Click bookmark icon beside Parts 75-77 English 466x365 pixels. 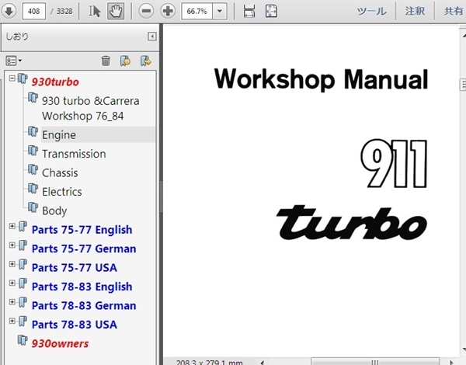[23, 227]
